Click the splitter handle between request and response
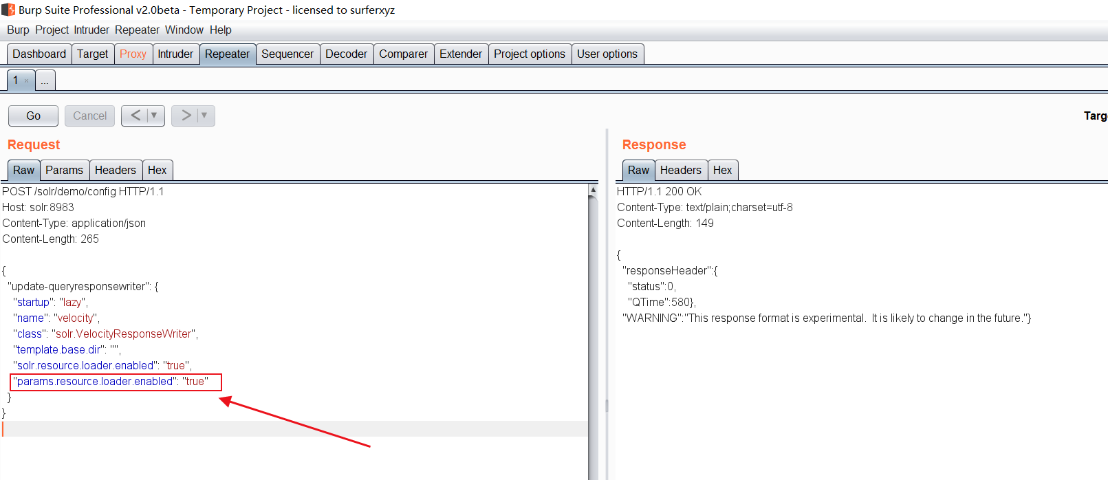Viewport: 1108px width, 480px height. pos(607,406)
